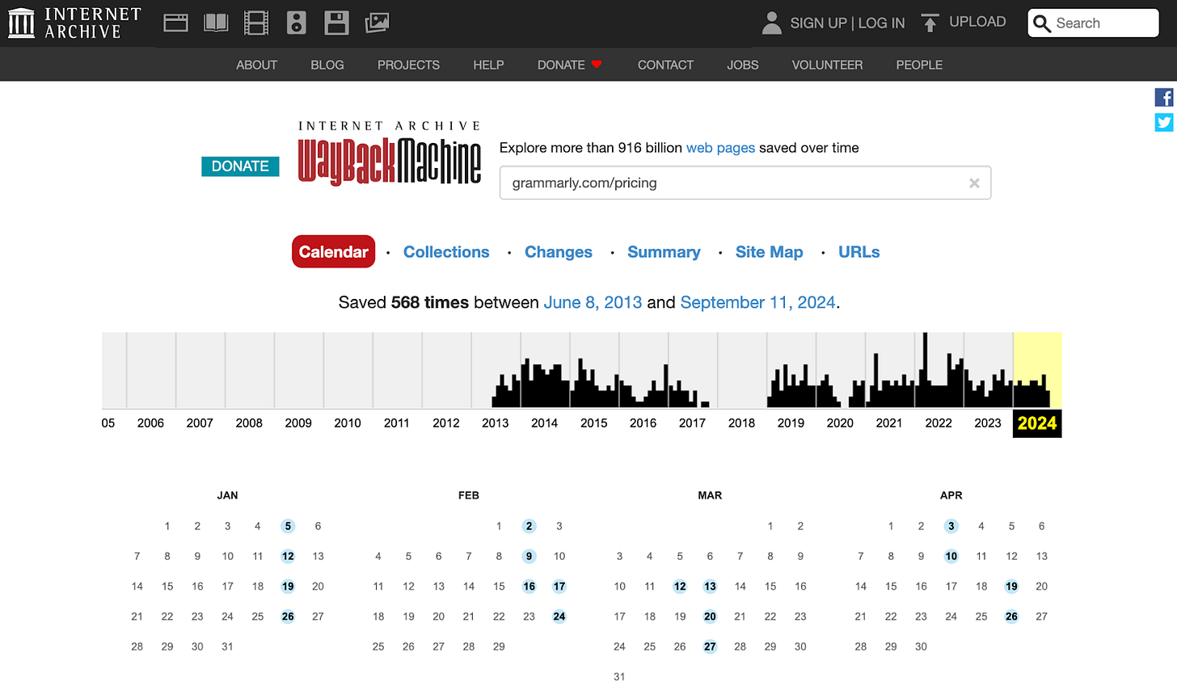
Task: Follow the 'web pages' link
Action: [720, 148]
